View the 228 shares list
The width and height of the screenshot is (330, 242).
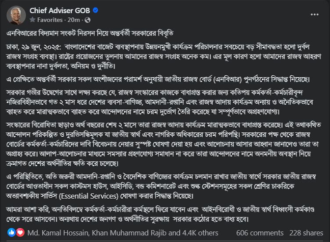click(x=306, y=233)
